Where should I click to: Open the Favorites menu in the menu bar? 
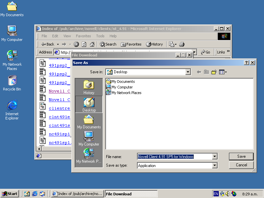[83, 36]
